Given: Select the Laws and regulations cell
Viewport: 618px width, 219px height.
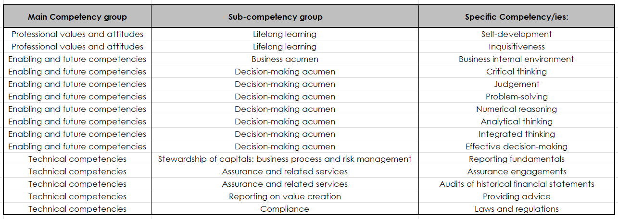Looking at the screenshot, I should pos(517,209).
